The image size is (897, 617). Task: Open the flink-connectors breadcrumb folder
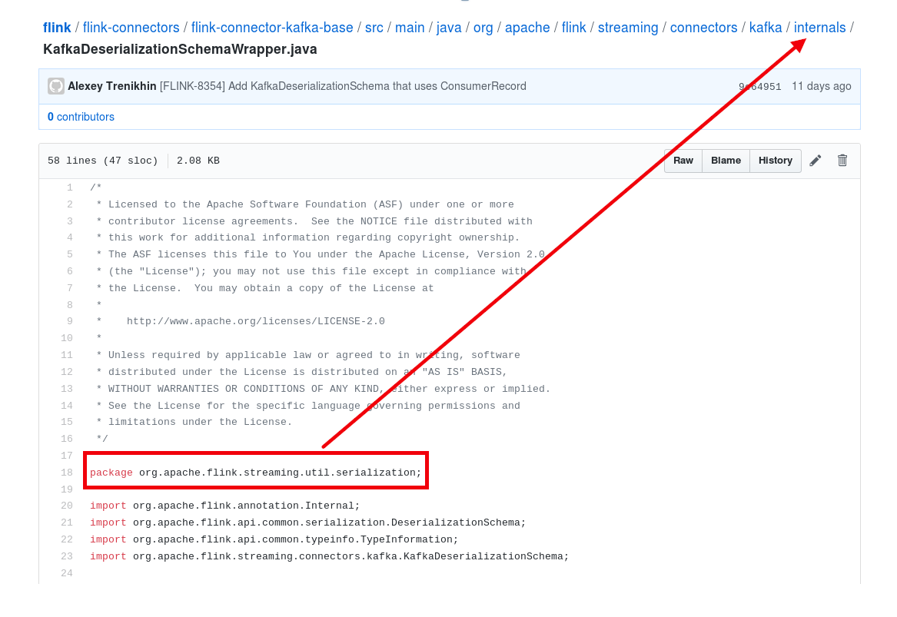coord(131,28)
